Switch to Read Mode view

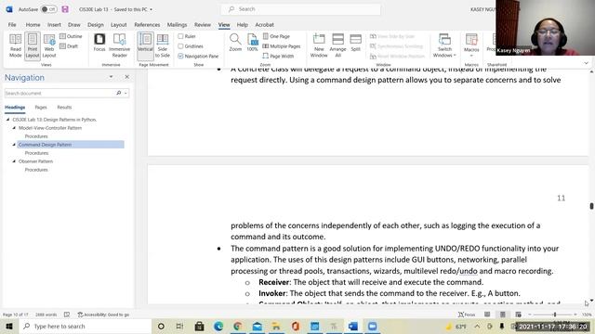point(16,45)
